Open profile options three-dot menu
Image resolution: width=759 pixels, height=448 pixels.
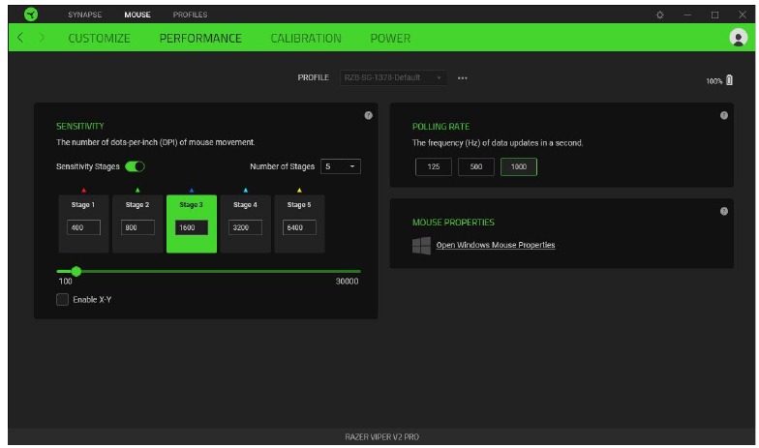[x=463, y=77]
